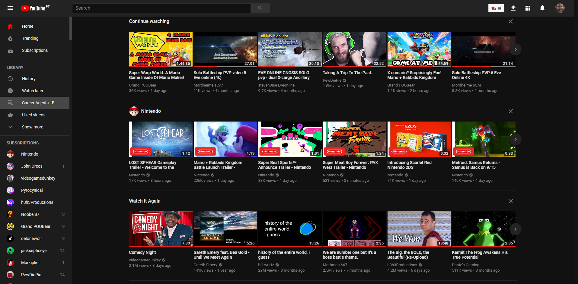
Task: Open Metroid: Samus Returns video title
Action: pyautogui.click(x=476, y=165)
